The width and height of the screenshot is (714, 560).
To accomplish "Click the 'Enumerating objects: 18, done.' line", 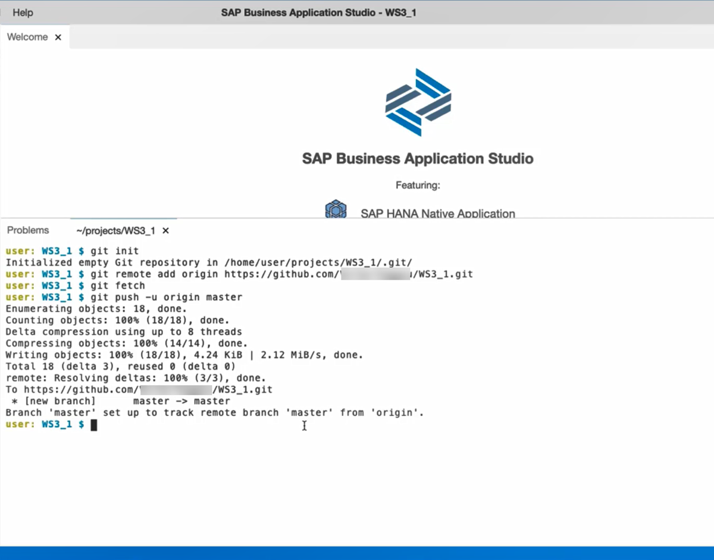I will 96,309.
